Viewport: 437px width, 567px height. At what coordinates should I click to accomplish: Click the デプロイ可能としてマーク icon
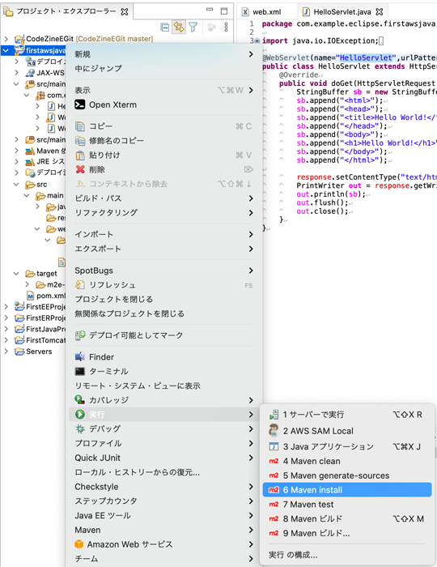[x=80, y=335]
